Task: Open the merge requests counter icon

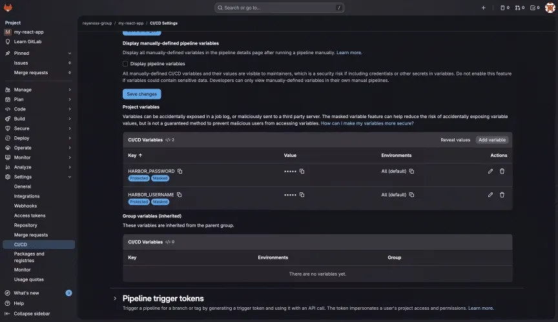Action: (519, 8)
